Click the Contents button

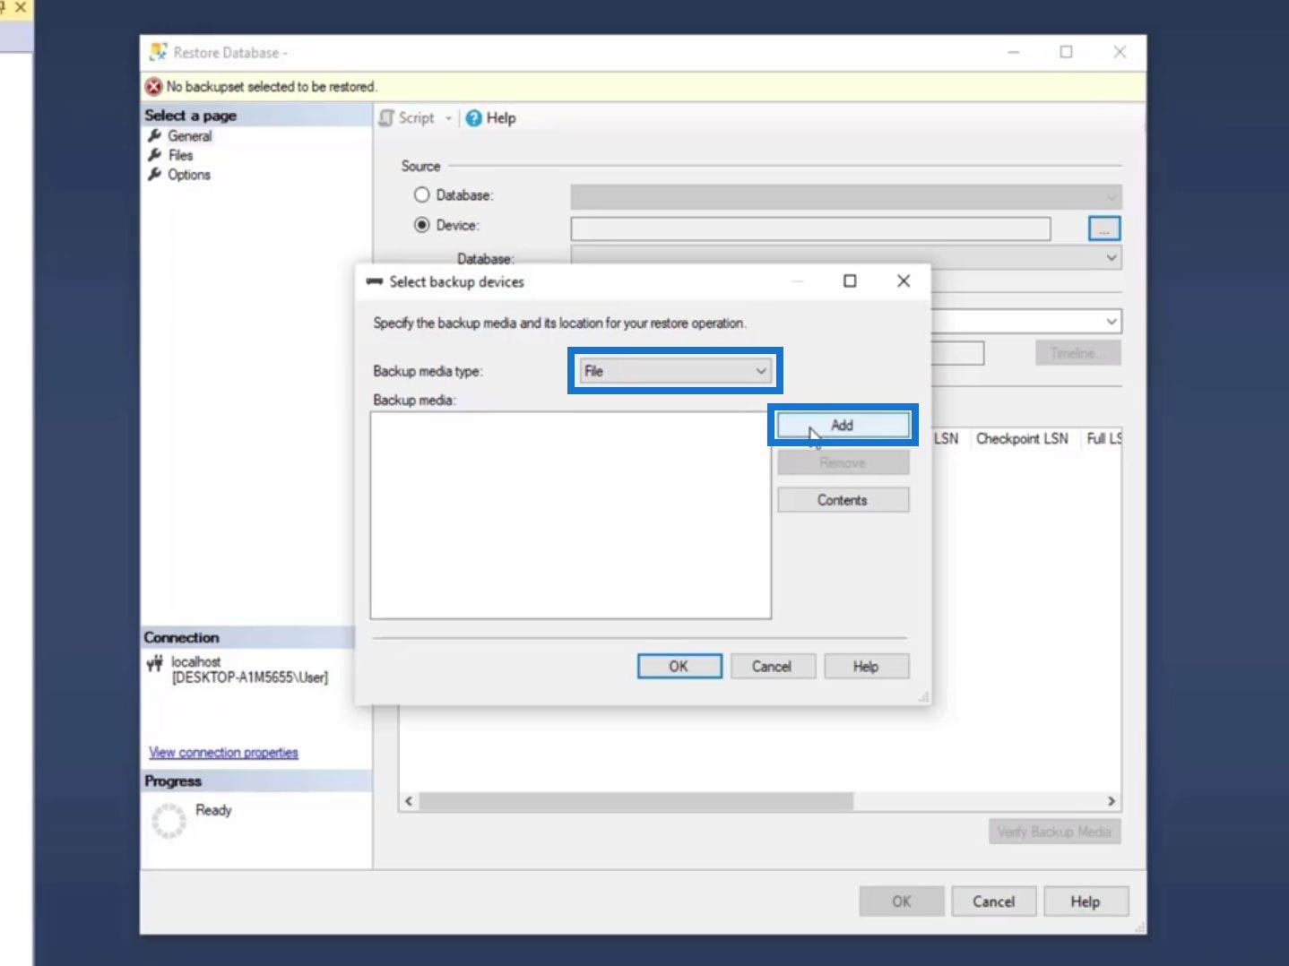point(843,500)
